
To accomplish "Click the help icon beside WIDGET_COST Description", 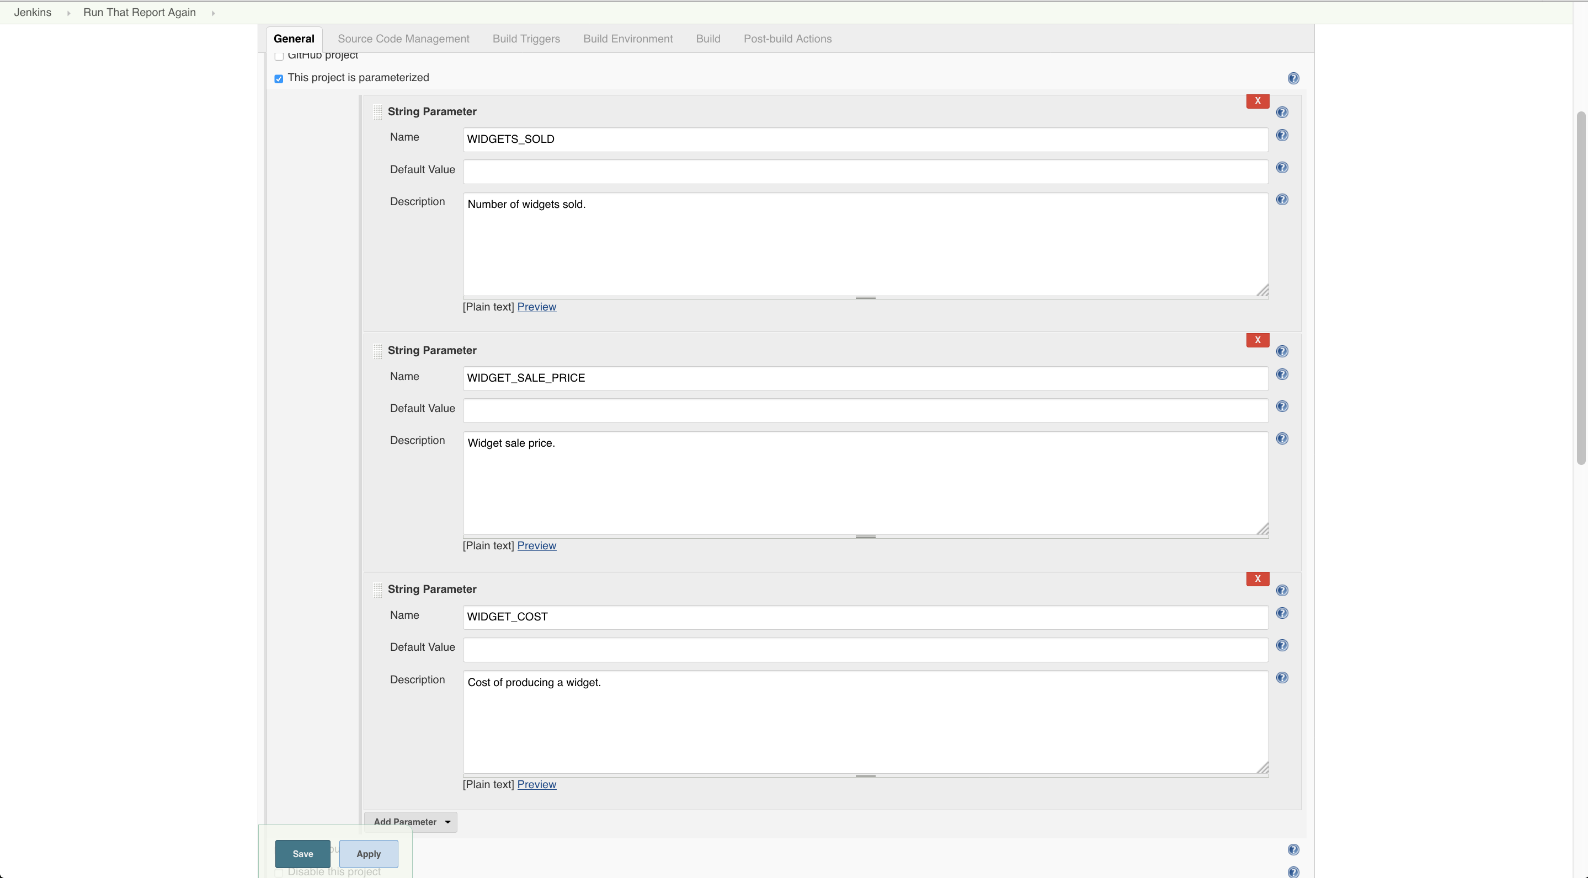I will 1282,677.
